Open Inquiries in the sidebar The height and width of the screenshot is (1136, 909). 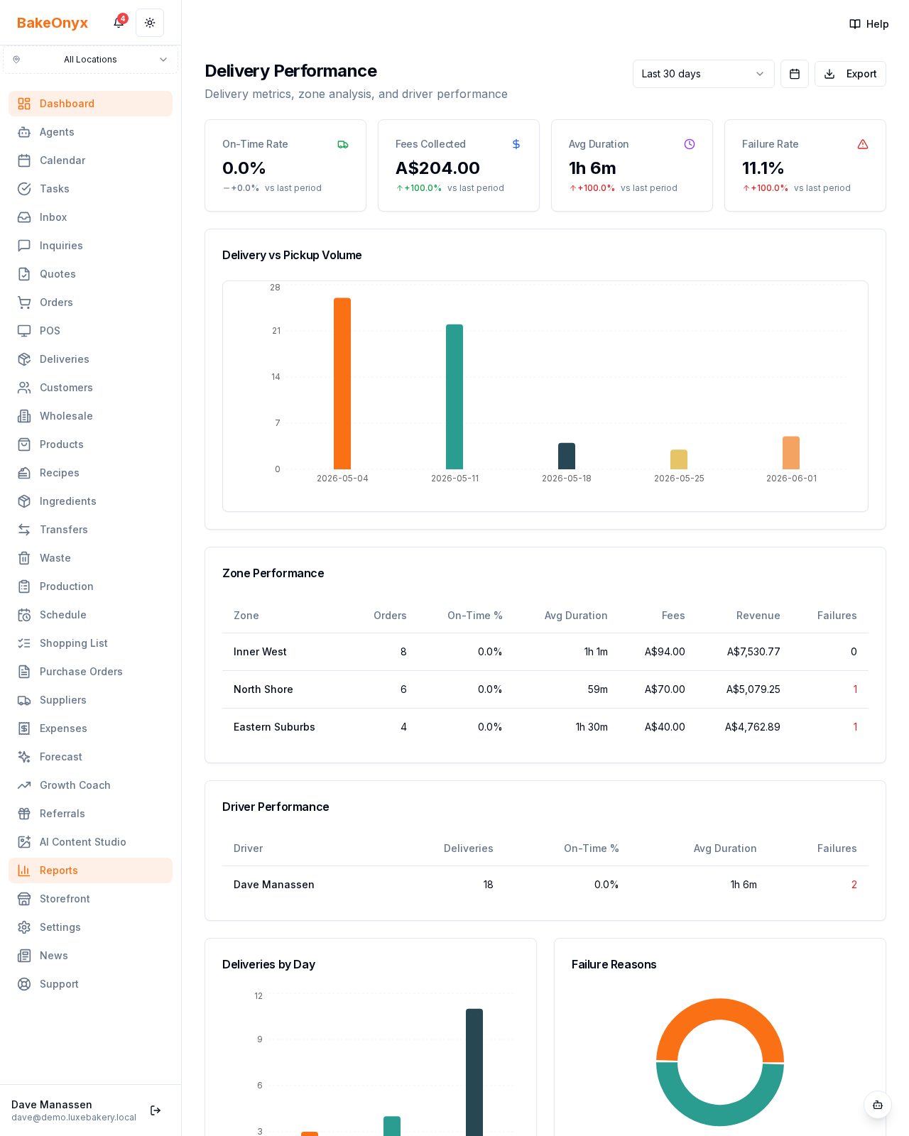click(x=90, y=246)
